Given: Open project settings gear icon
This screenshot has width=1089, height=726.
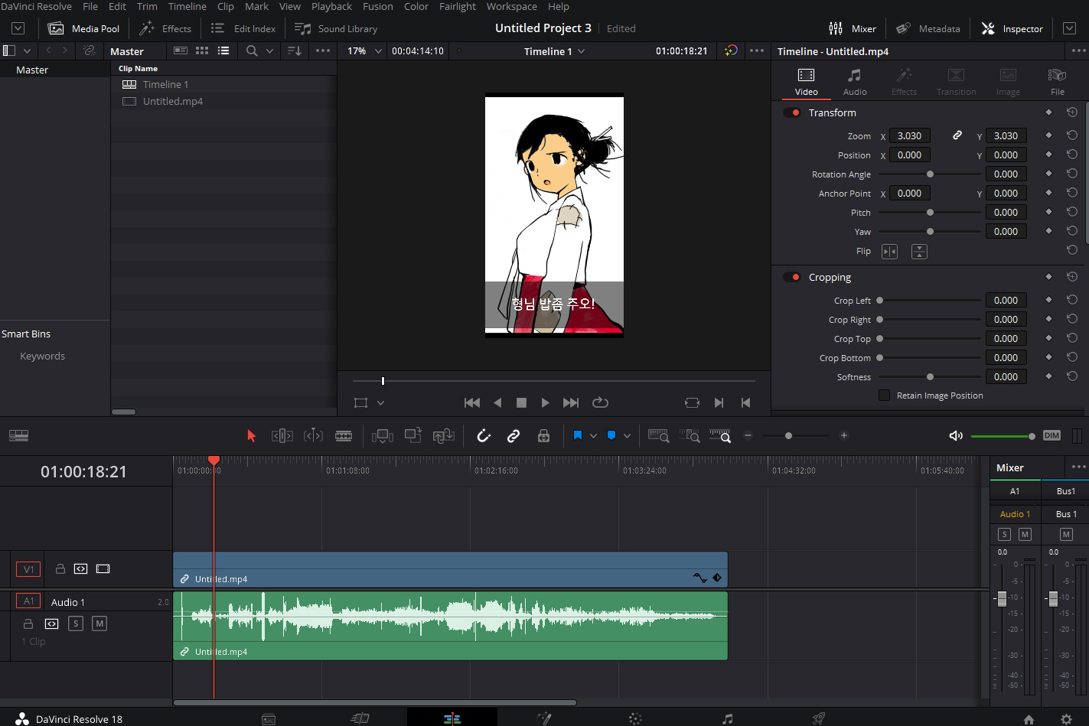Looking at the screenshot, I should (x=1066, y=719).
